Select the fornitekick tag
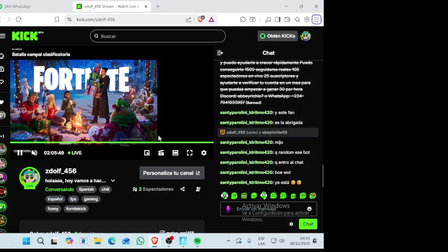This screenshot has height=252, width=448. click(76, 209)
